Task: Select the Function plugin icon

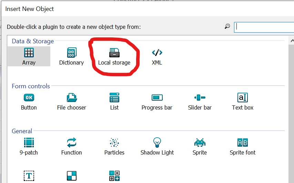Action: click(71, 146)
